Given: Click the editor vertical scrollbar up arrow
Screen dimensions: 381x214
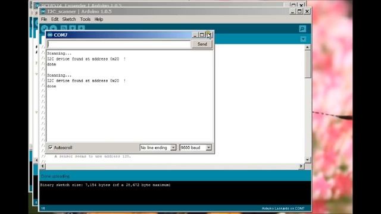Looking at the screenshot, I should [308, 48].
